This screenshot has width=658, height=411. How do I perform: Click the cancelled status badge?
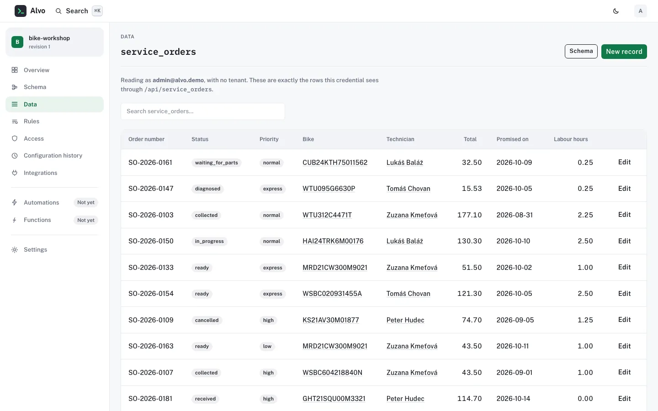207,320
